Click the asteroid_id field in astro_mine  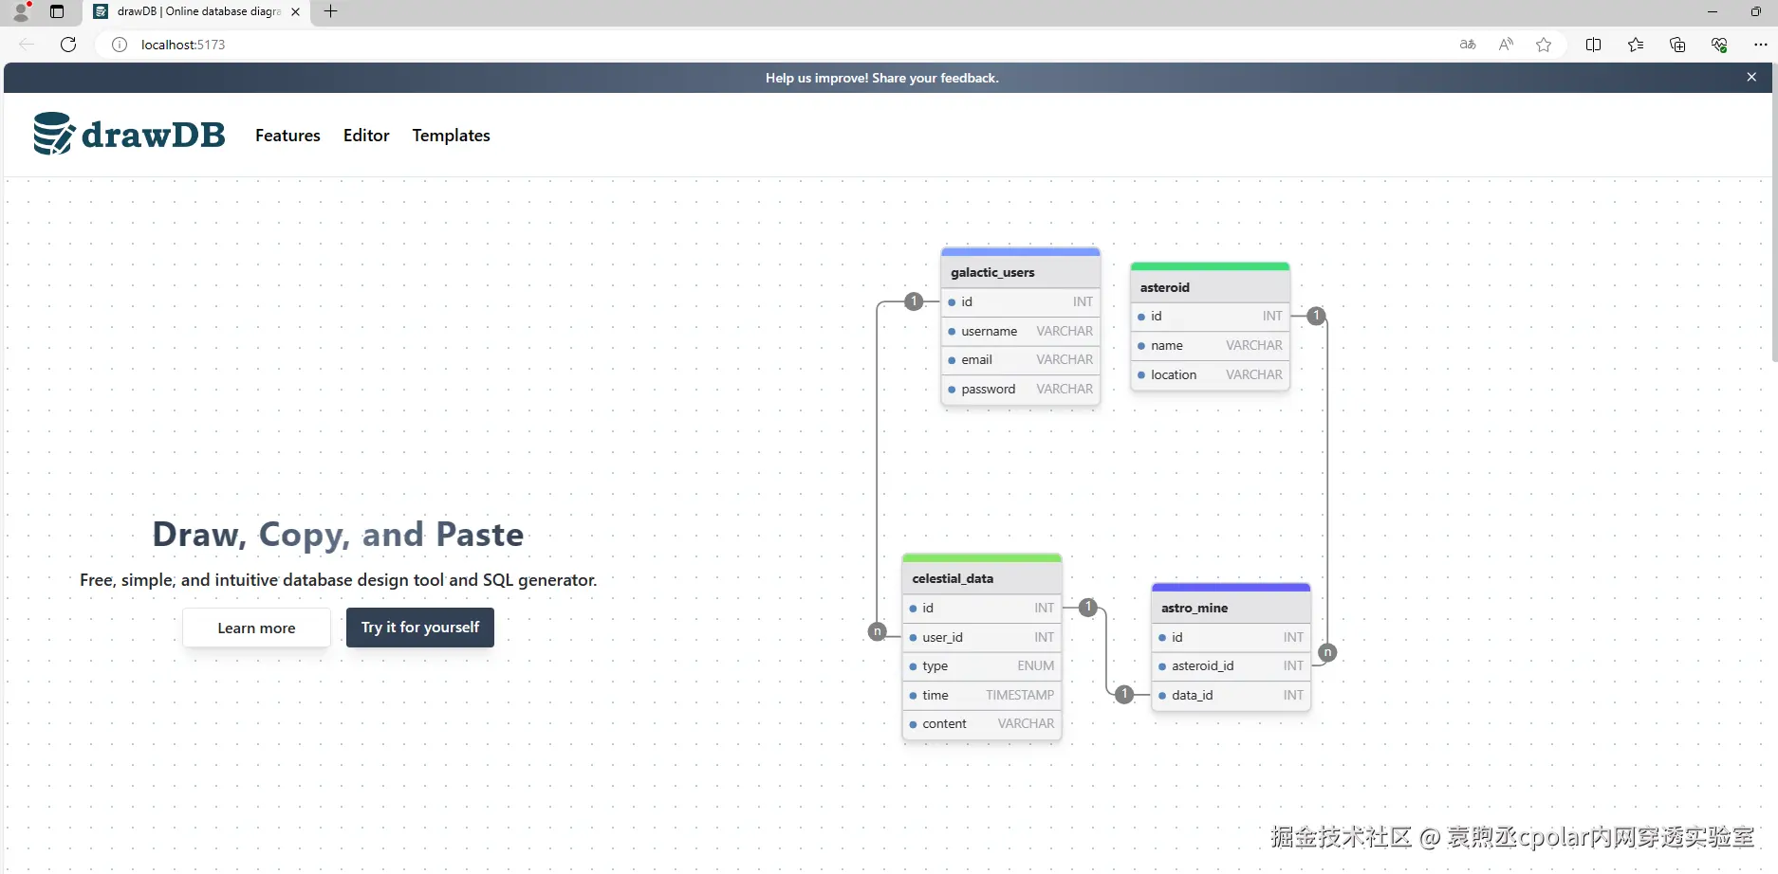click(1231, 666)
